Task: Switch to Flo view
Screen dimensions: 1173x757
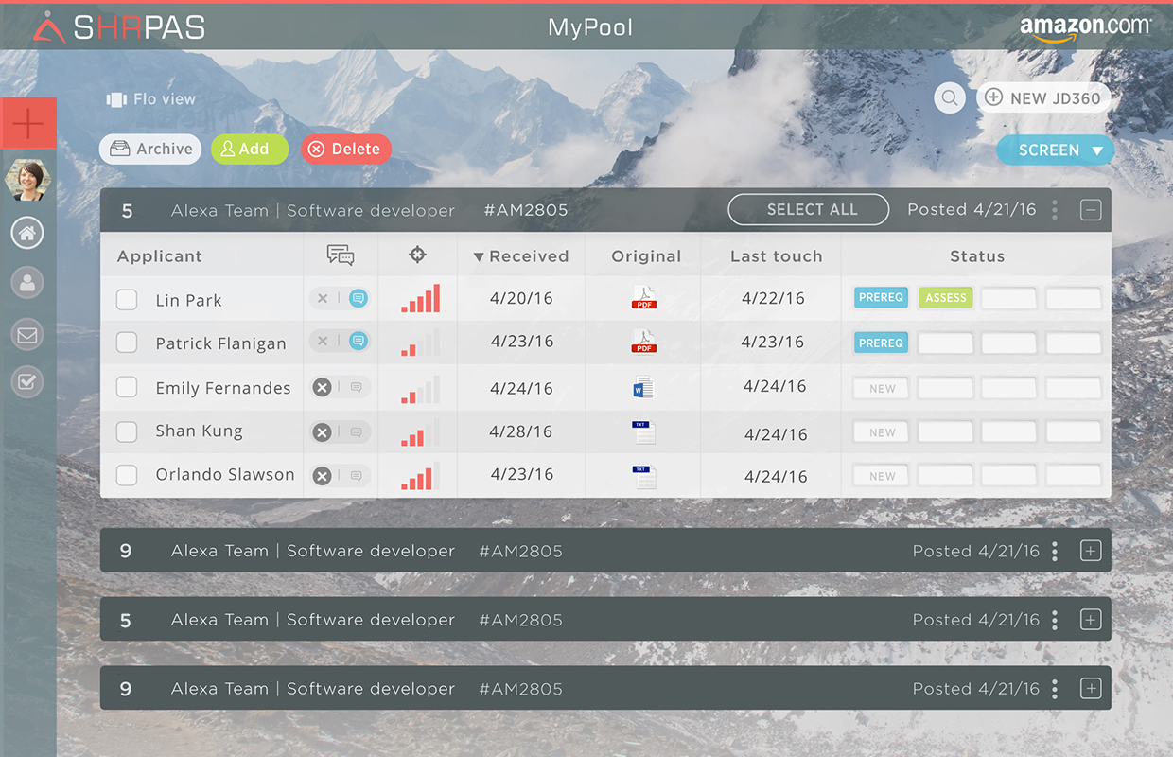Action: [x=151, y=99]
